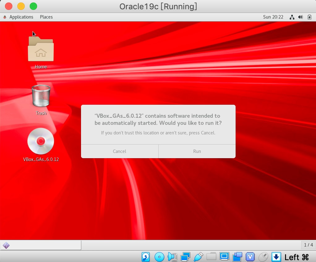Open the Places menu

point(46,17)
